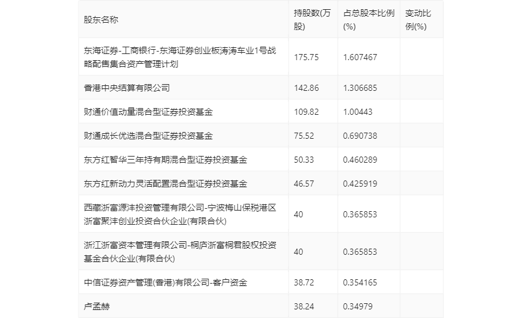Image resolution: width=522 pixels, height=318 pixels.
Task: Click the percentage 1.607467
Action: 360,57
